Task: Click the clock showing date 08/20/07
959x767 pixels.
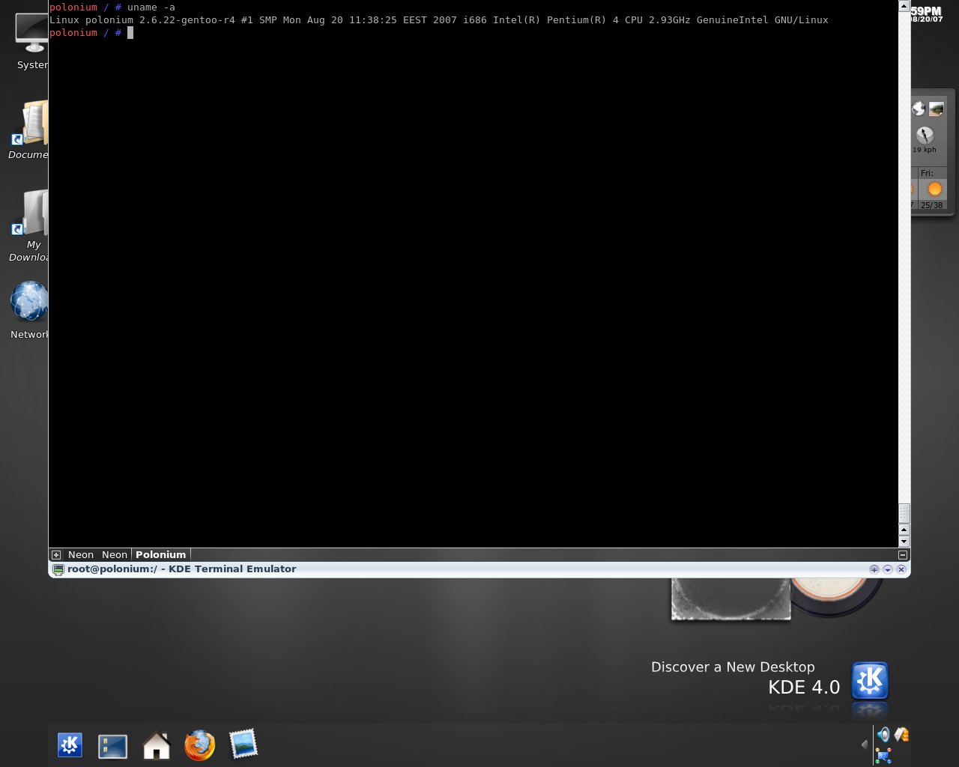Action: [927, 14]
